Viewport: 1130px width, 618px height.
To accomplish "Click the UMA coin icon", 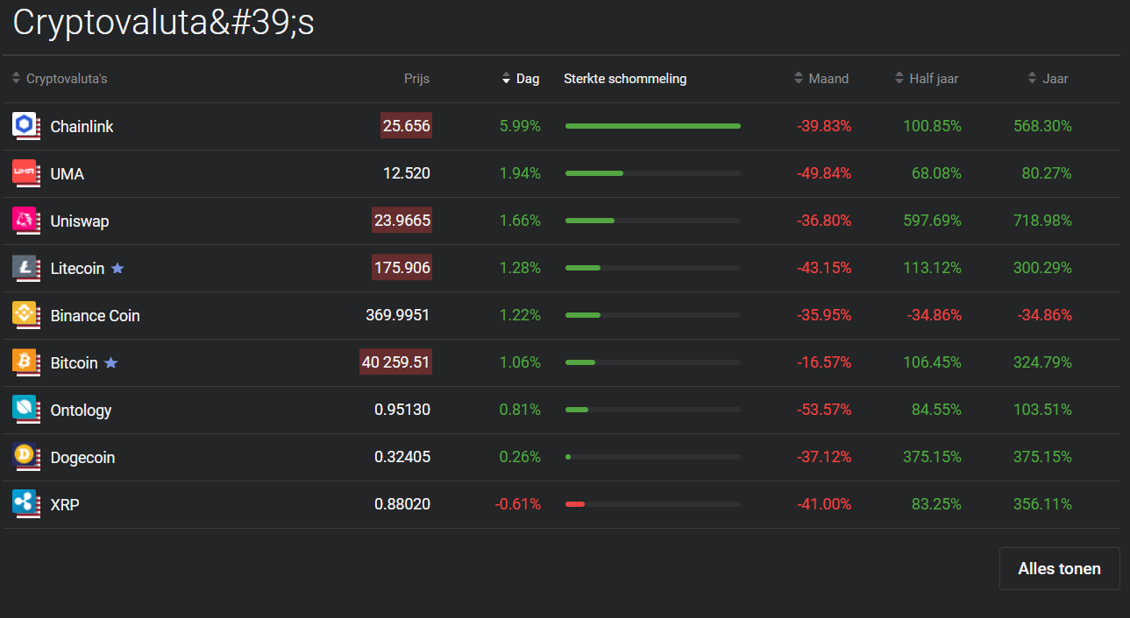I will [25, 172].
